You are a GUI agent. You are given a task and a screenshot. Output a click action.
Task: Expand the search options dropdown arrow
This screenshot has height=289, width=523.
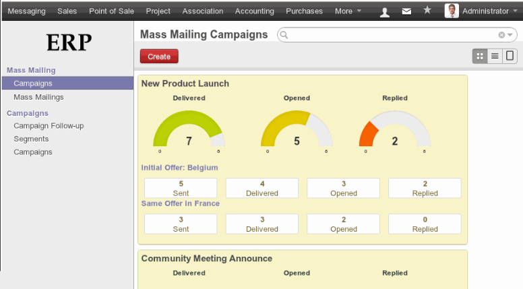tap(510, 34)
